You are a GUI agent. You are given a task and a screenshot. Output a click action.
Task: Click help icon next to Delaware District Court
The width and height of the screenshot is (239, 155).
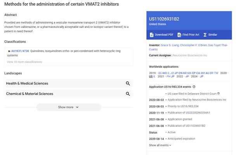point(218,93)
